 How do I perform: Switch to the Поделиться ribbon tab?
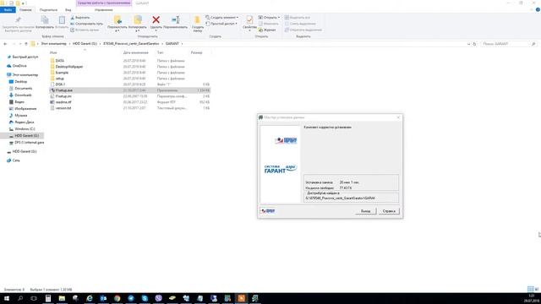[48, 10]
